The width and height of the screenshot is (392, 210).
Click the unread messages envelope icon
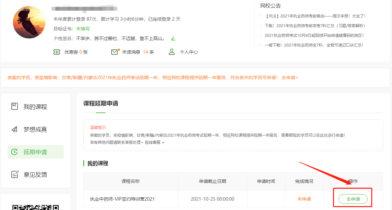click(x=114, y=52)
